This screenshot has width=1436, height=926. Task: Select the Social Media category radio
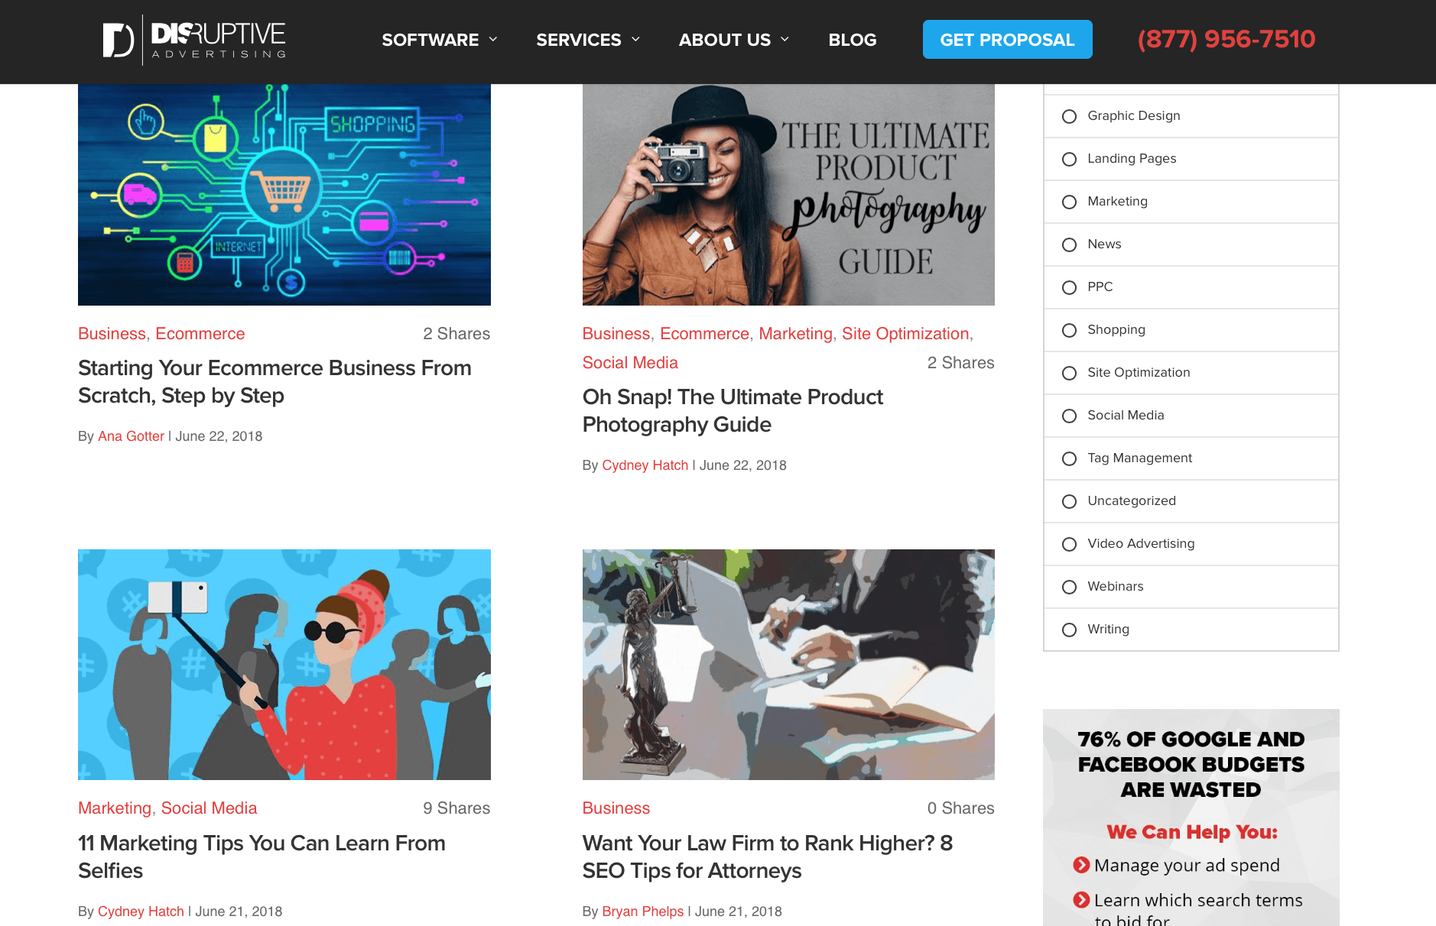(x=1069, y=416)
